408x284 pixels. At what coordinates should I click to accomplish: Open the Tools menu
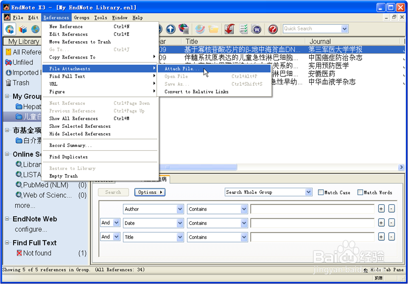(x=101, y=18)
